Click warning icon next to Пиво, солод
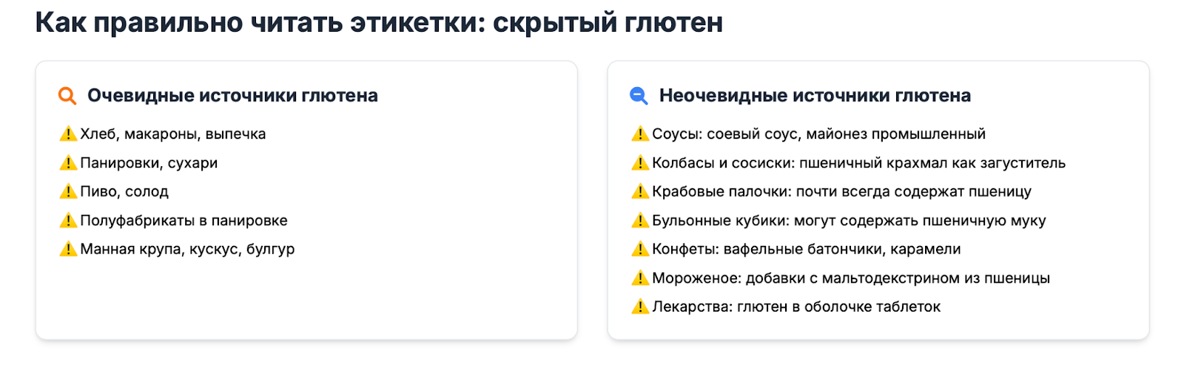Screen dimensions: 1184x367 (68, 192)
